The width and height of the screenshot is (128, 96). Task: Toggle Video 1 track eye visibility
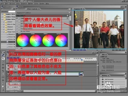8,72
